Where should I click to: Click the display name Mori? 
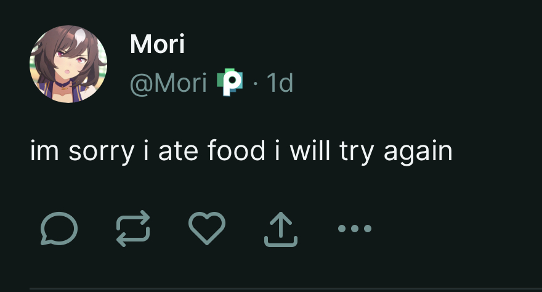(x=158, y=44)
